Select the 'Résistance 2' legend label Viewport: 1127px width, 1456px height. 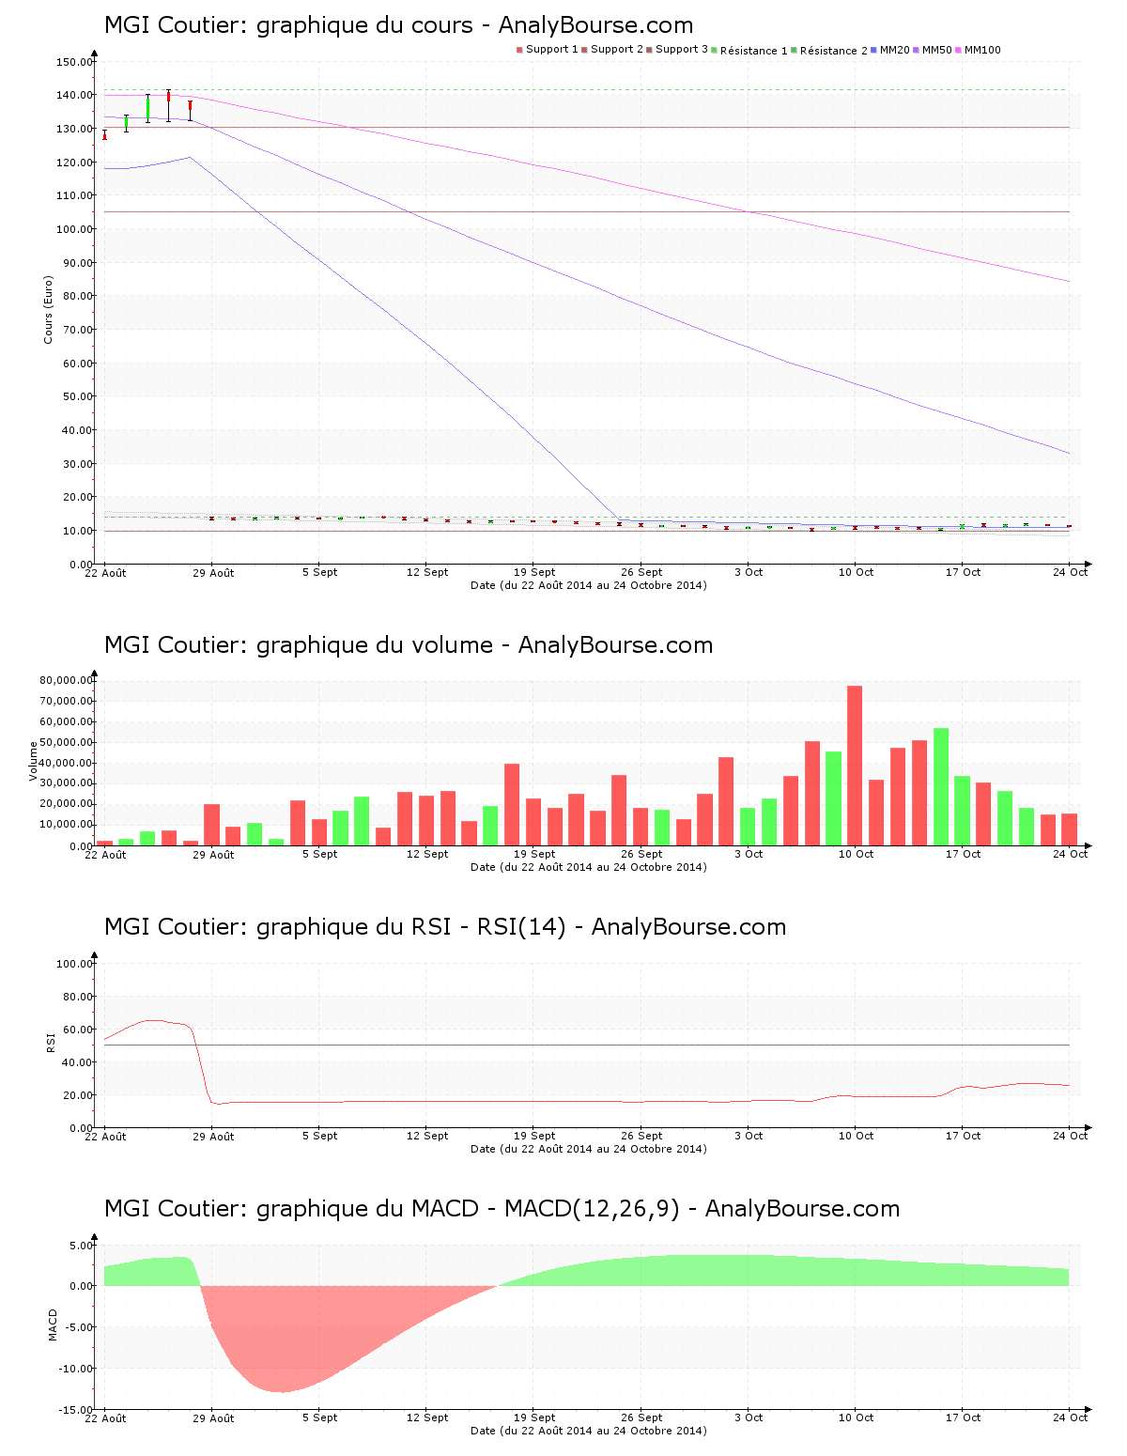pos(834,51)
